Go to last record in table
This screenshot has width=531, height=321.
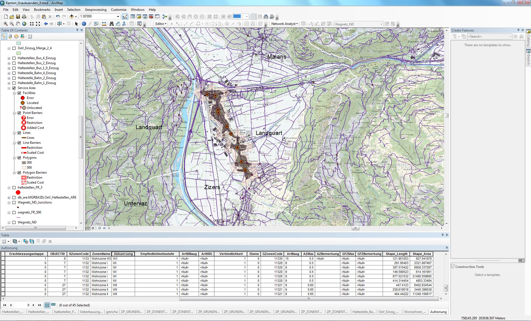pos(40,305)
